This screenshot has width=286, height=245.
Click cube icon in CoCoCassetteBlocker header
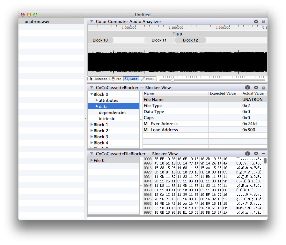pyautogui.click(x=247, y=88)
